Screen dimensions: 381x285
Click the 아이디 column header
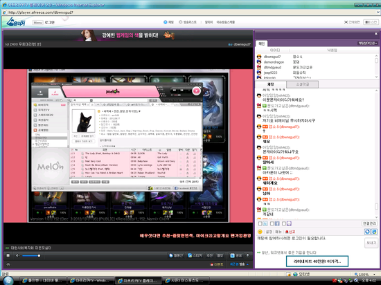point(275,50)
